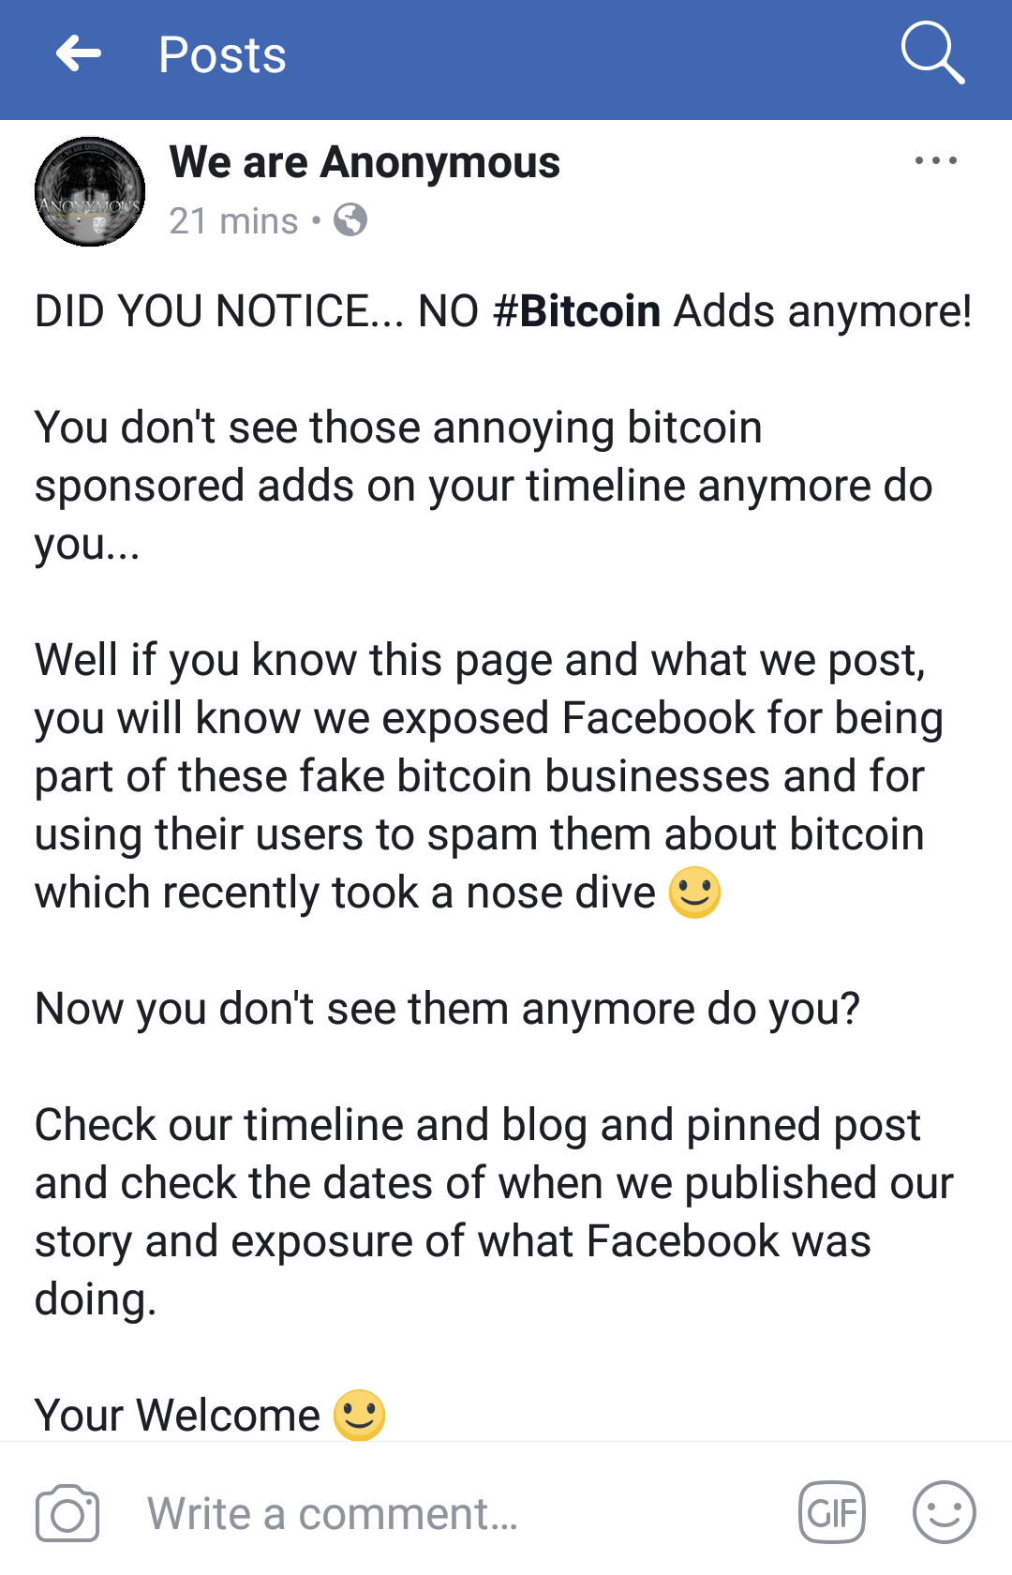Image resolution: width=1012 pixels, height=1575 pixels.
Task: Tap the '21 mins' timestamp link
Action: point(231,221)
